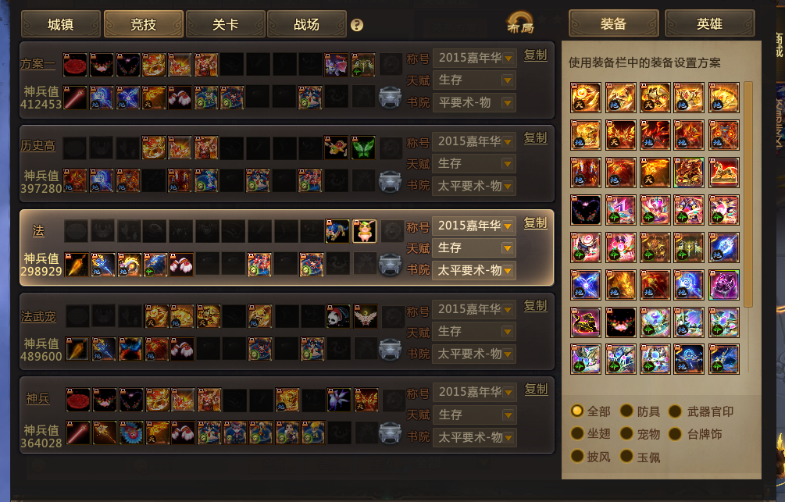Click the cauldron icon in 方案一 row
785x502 pixels.
tap(390, 97)
